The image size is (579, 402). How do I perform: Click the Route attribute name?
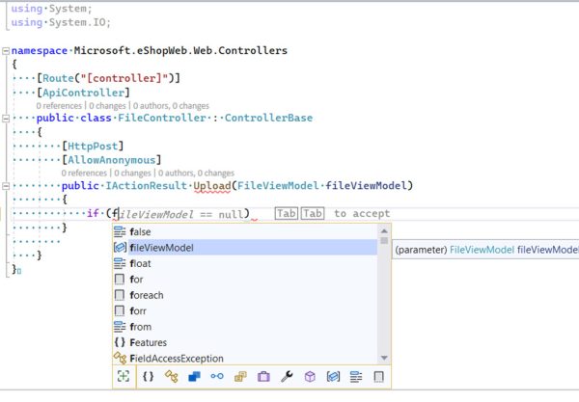click(x=58, y=78)
